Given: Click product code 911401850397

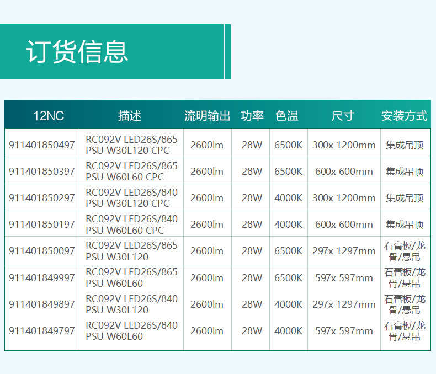Looking at the screenshot, I should pyautogui.click(x=42, y=171).
